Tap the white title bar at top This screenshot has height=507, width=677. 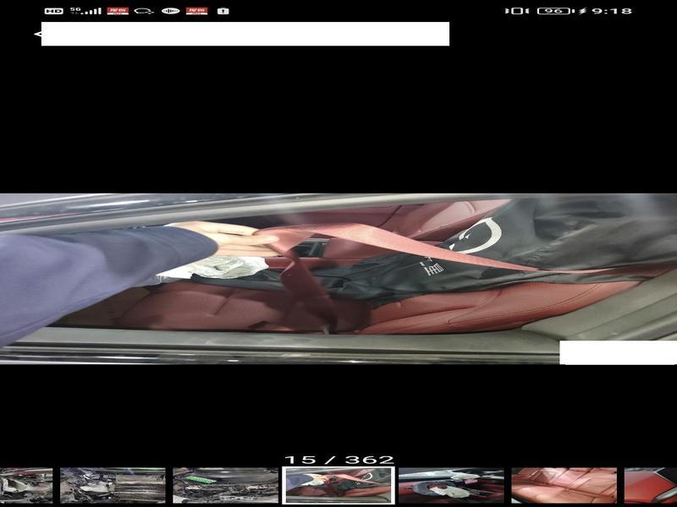click(245, 34)
